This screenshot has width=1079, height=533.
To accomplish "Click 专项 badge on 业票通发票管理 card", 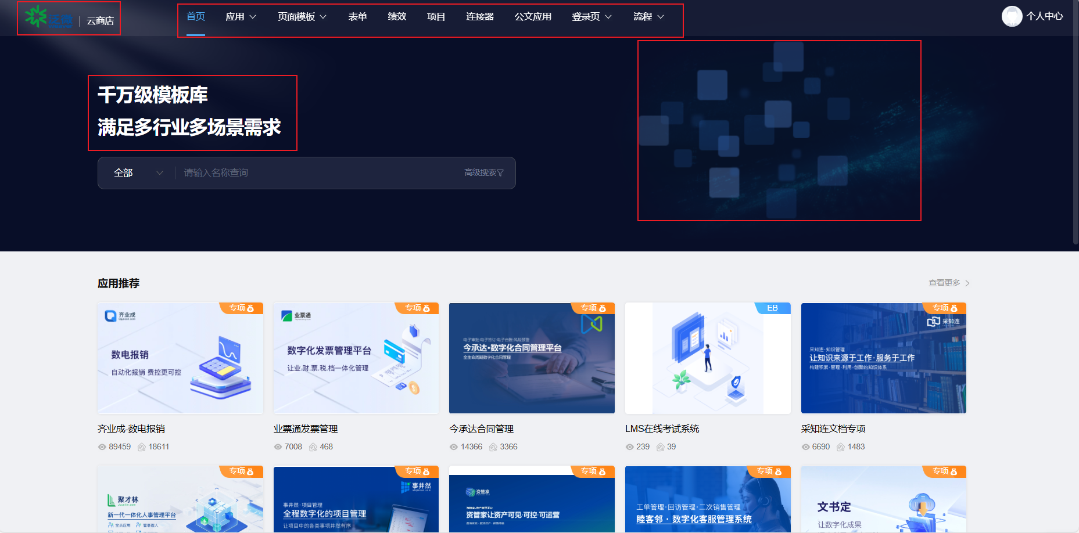I will coord(417,308).
